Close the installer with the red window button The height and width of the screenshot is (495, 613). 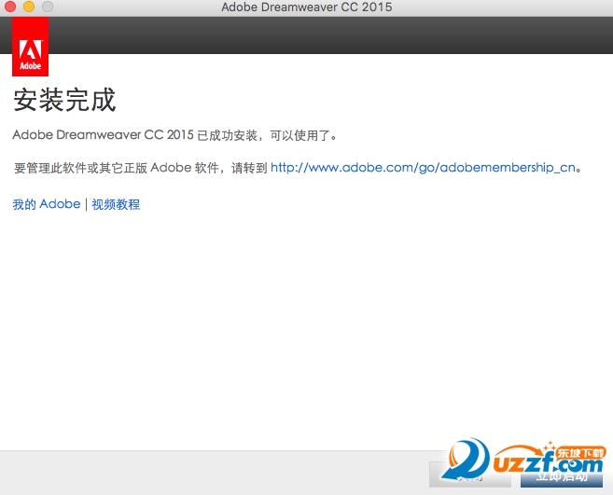[9, 7]
